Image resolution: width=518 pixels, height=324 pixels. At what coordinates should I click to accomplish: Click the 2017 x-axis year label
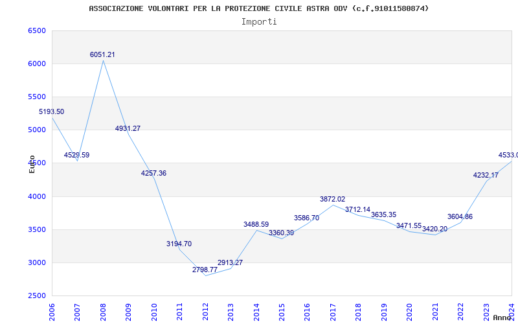tap(333, 312)
